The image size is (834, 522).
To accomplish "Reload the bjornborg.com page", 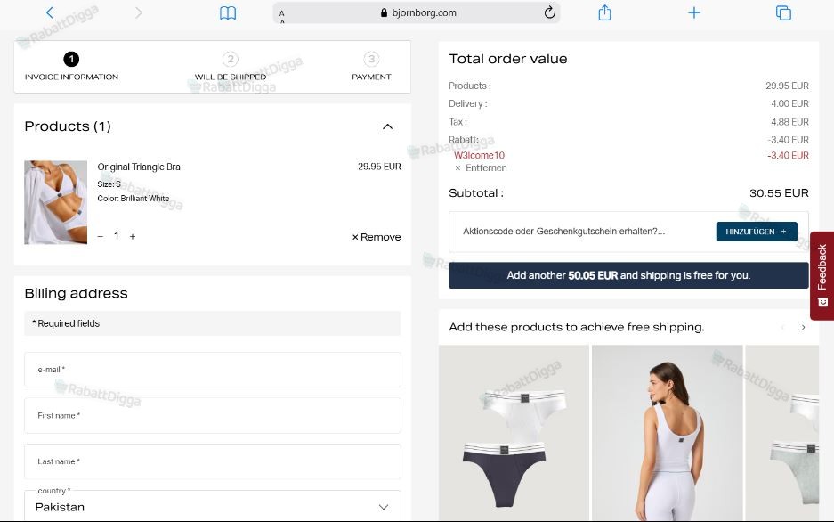I will (x=549, y=12).
